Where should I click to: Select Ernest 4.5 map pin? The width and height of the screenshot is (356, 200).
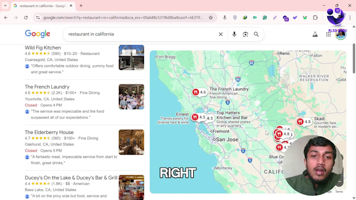[x=198, y=117]
